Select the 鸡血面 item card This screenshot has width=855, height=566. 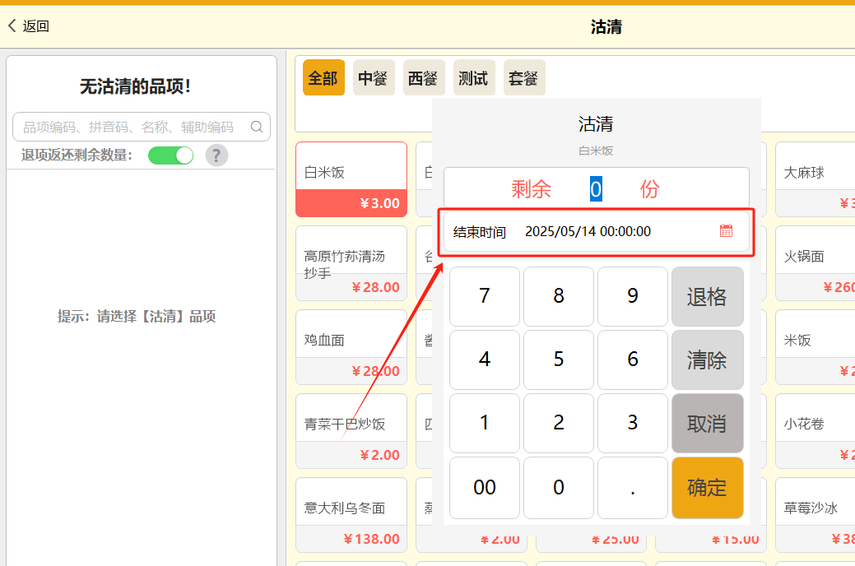point(351,347)
